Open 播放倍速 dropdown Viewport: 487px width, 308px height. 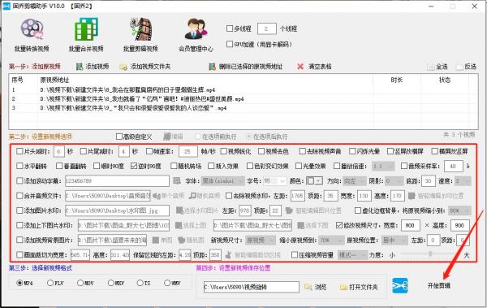384,166
